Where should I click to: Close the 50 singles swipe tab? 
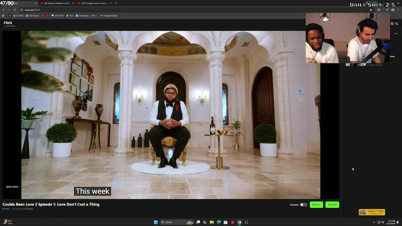[111, 3]
